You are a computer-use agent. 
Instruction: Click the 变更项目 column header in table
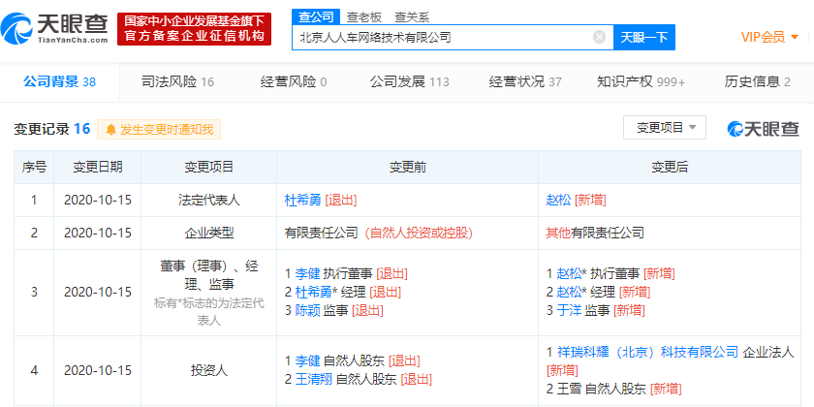(208, 167)
